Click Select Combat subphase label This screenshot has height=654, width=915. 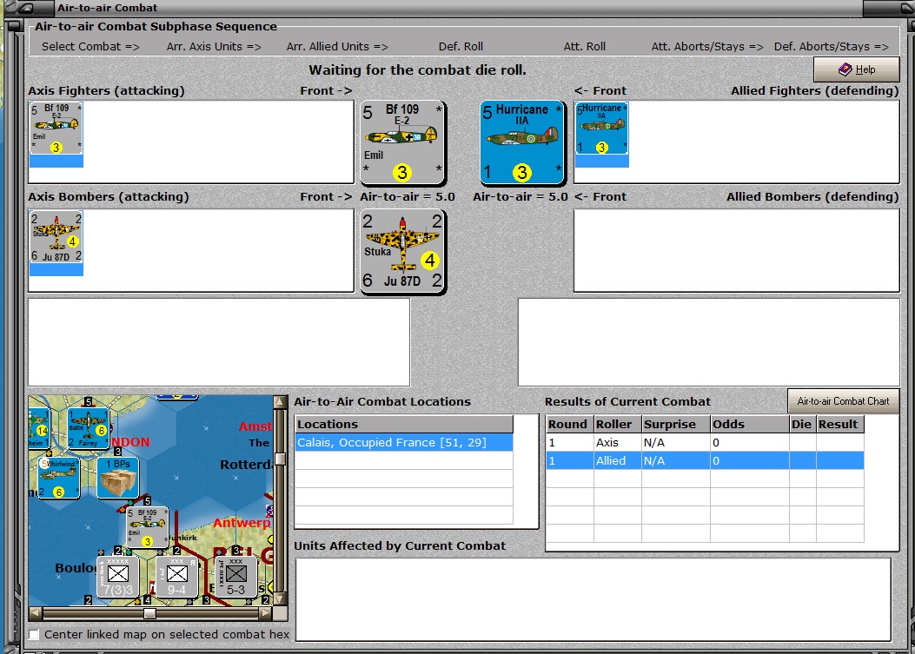pyautogui.click(x=90, y=47)
